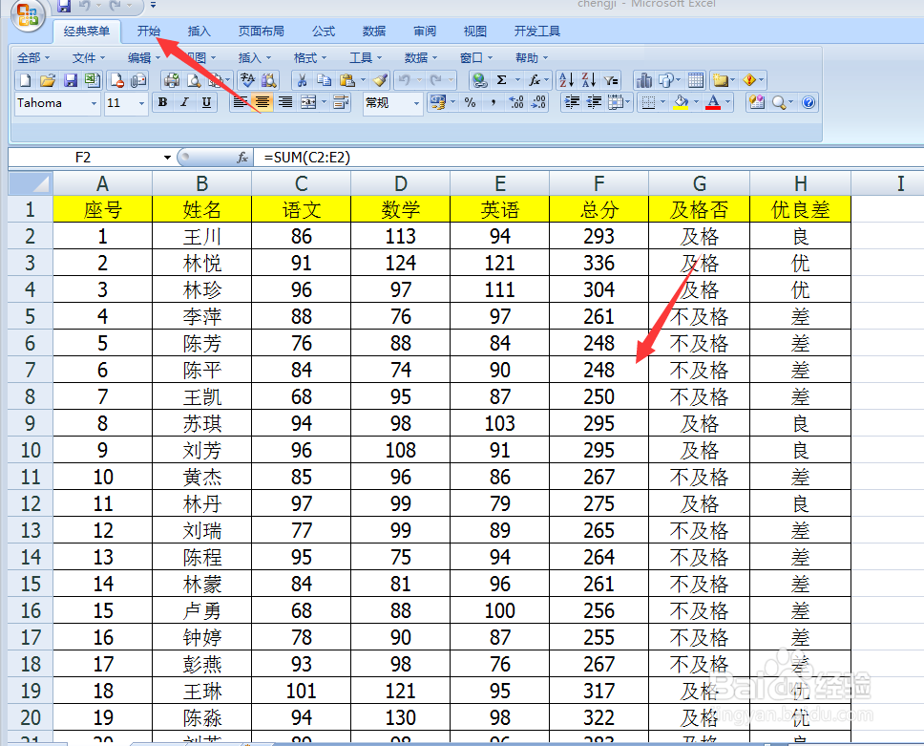The height and width of the screenshot is (746, 924).
Task: Switch to the 开发工具 tab
Action: click(x=536, y=32)
